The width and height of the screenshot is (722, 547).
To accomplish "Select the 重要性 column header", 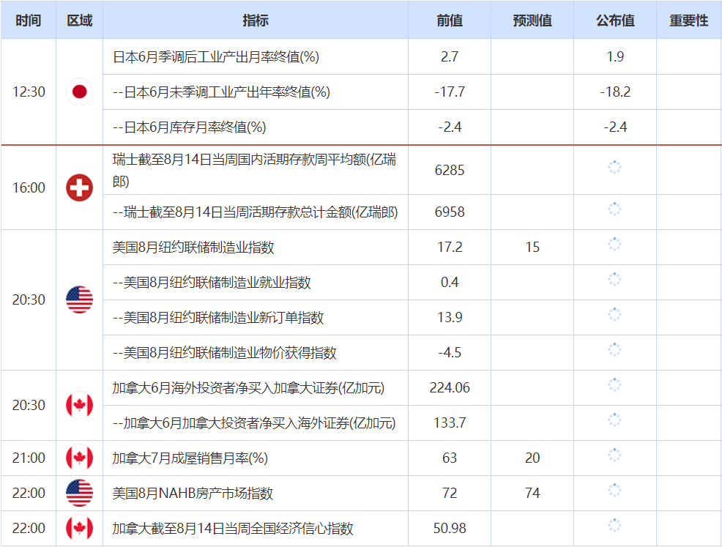I will coord(689,21).
